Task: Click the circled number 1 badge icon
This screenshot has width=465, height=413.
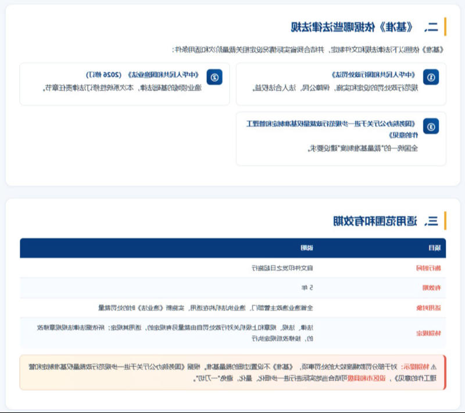Action: (431, 77)
